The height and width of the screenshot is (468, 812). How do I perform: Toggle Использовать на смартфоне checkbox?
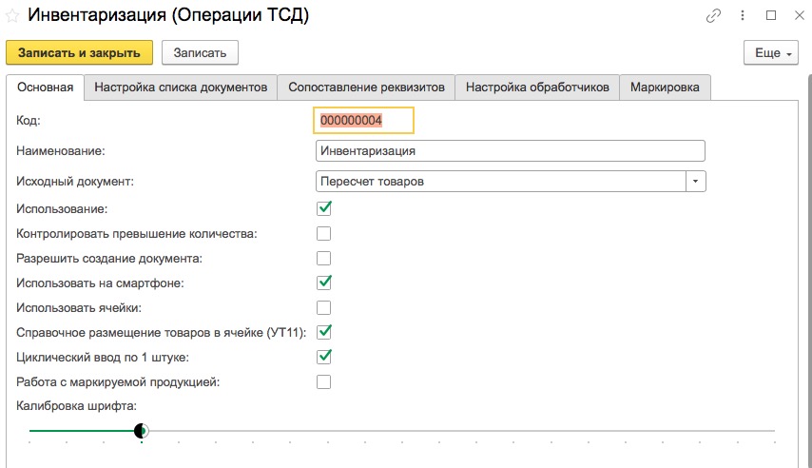pyautogui.click(x=323, y=283)
